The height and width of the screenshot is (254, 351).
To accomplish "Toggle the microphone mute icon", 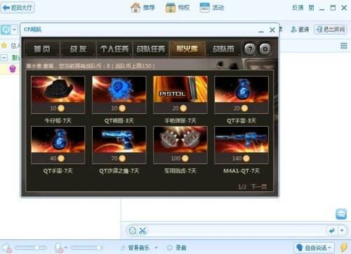I will click(x=59, y=248).
